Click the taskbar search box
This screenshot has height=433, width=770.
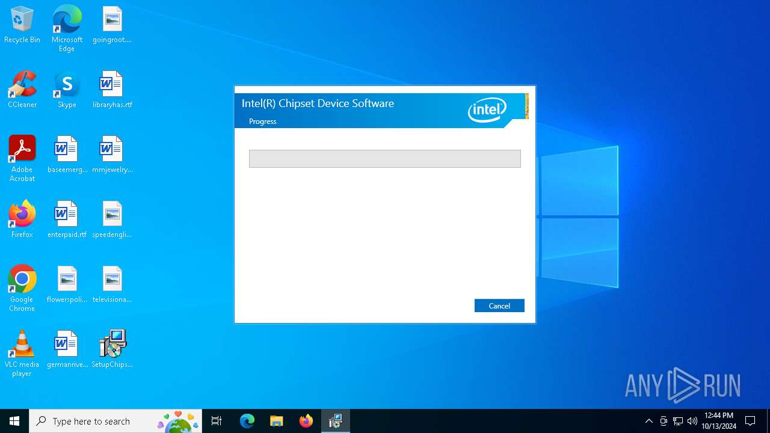pos(115,421)
